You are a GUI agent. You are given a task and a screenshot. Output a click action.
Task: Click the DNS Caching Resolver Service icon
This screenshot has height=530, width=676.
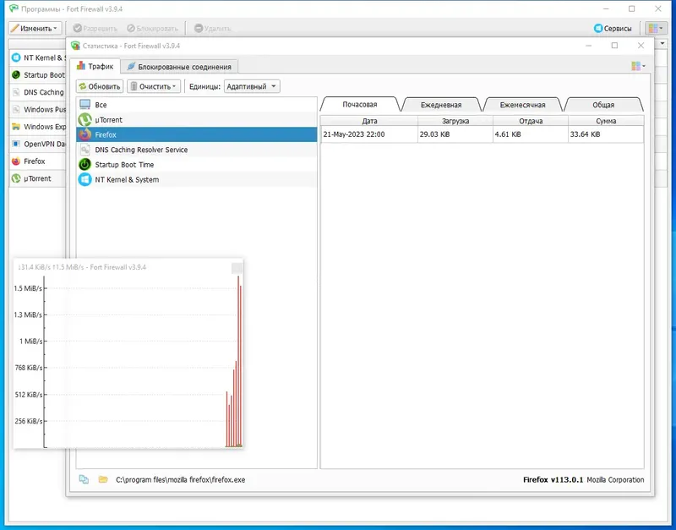click(85, 150)
